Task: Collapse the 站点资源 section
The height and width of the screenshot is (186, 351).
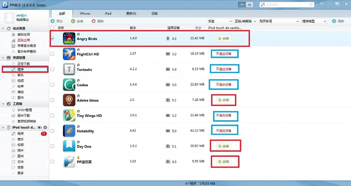Action: [3, 29]
